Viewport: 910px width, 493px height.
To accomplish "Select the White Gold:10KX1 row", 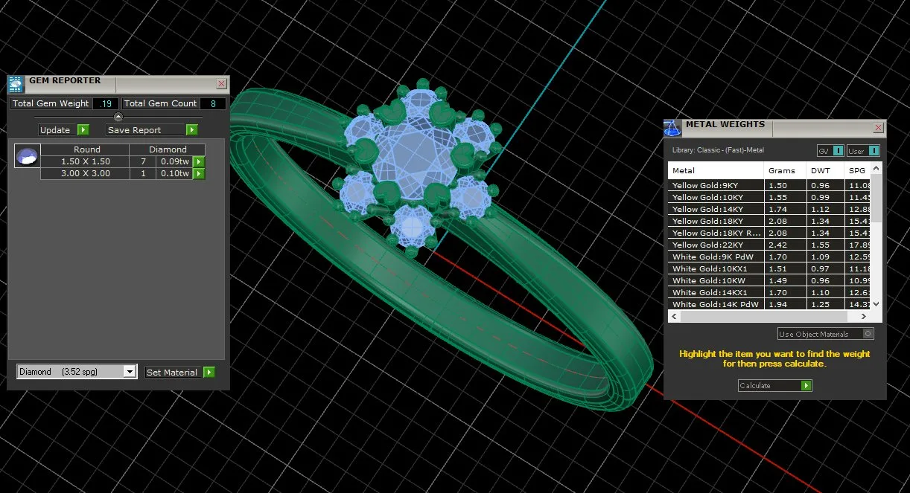I will (769, 268).
